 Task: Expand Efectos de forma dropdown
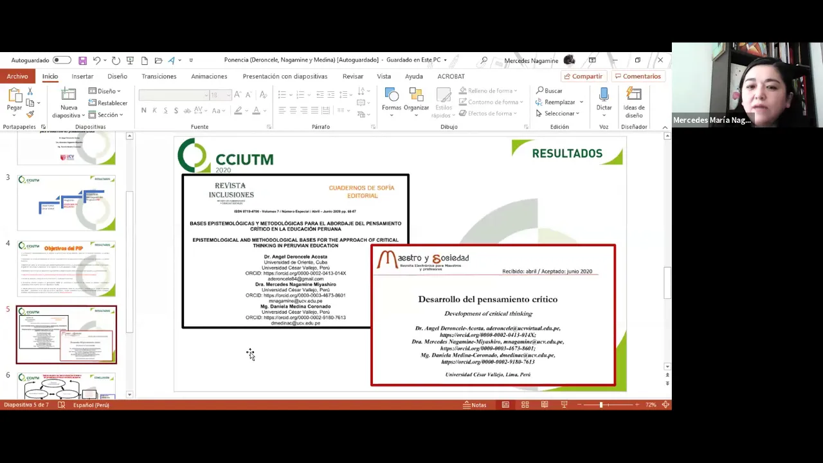click(490, 114)
